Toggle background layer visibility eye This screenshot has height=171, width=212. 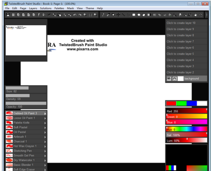click(x=169, y=79)
